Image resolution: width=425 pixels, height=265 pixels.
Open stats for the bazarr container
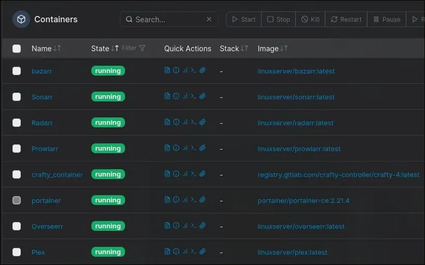pyautogui.click(x=185, y=70)
